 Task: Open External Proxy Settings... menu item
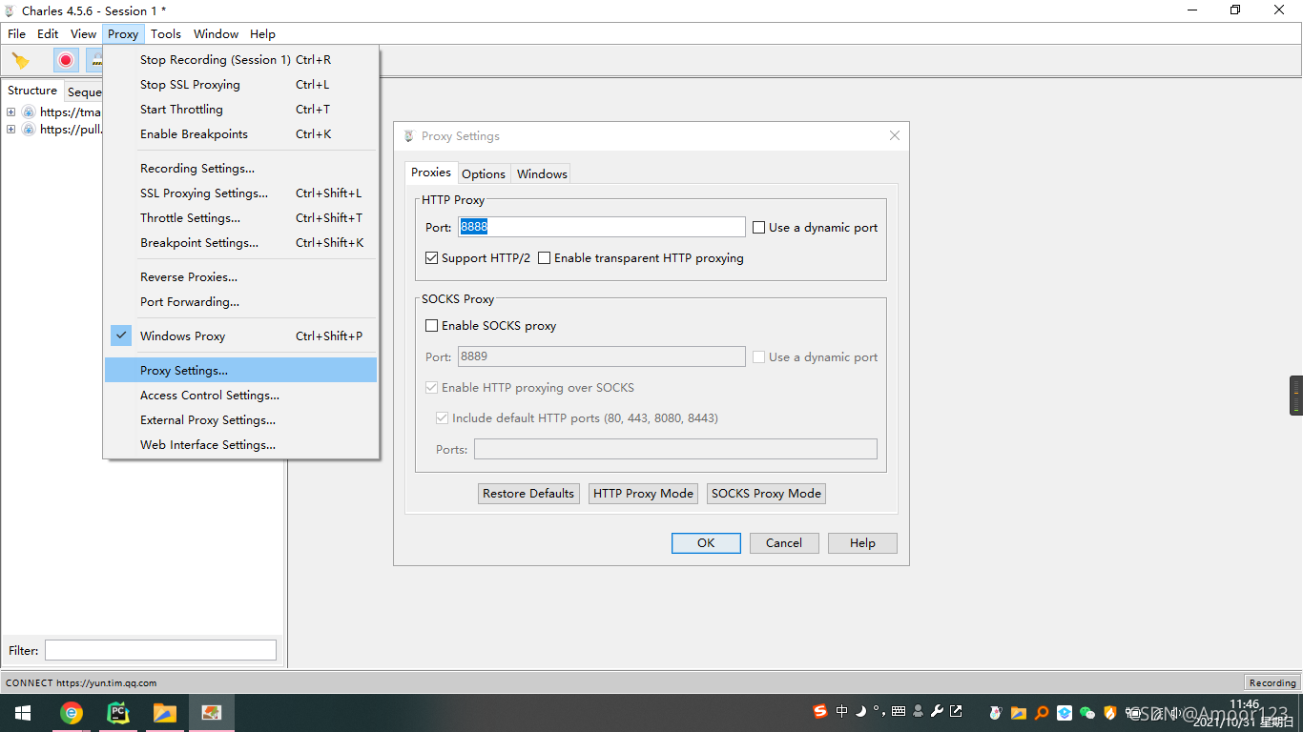click(240, 420)
